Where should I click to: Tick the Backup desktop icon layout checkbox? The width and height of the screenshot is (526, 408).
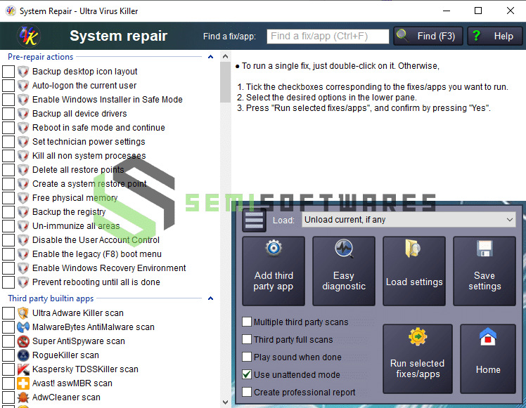(x=8, y=72)
